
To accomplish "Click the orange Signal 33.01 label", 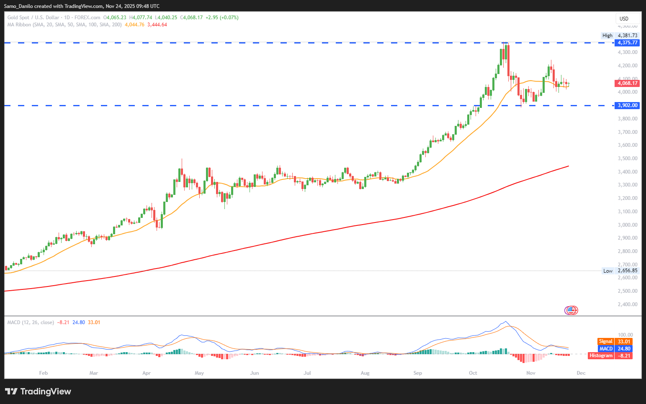I will click(615, 341).
